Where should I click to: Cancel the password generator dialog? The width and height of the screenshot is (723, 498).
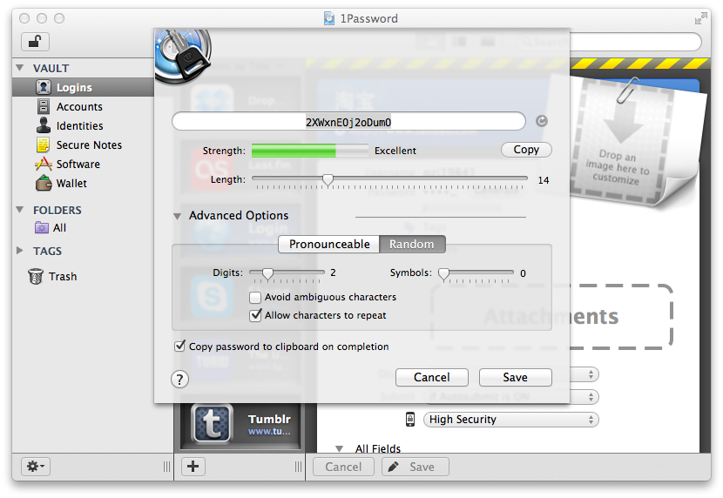click(431, 377)
